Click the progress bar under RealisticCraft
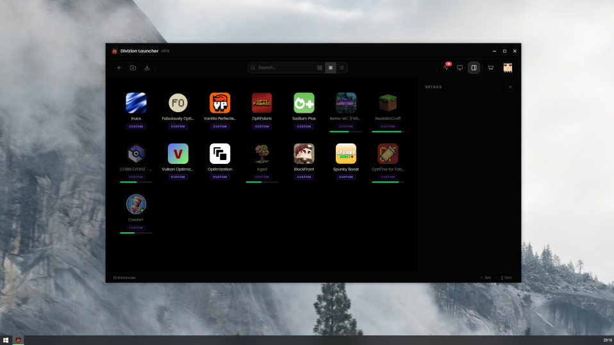Screen dimensions: 614x345 (388, 131)
